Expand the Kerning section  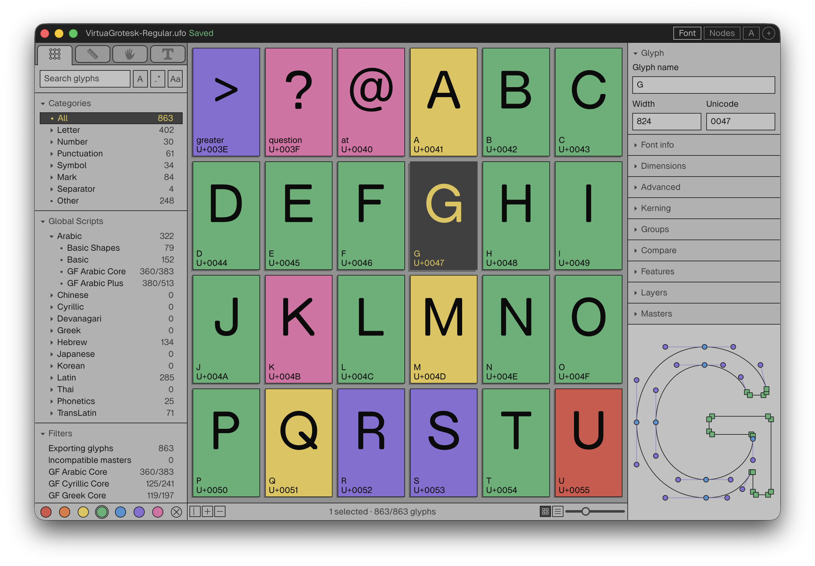703,208
